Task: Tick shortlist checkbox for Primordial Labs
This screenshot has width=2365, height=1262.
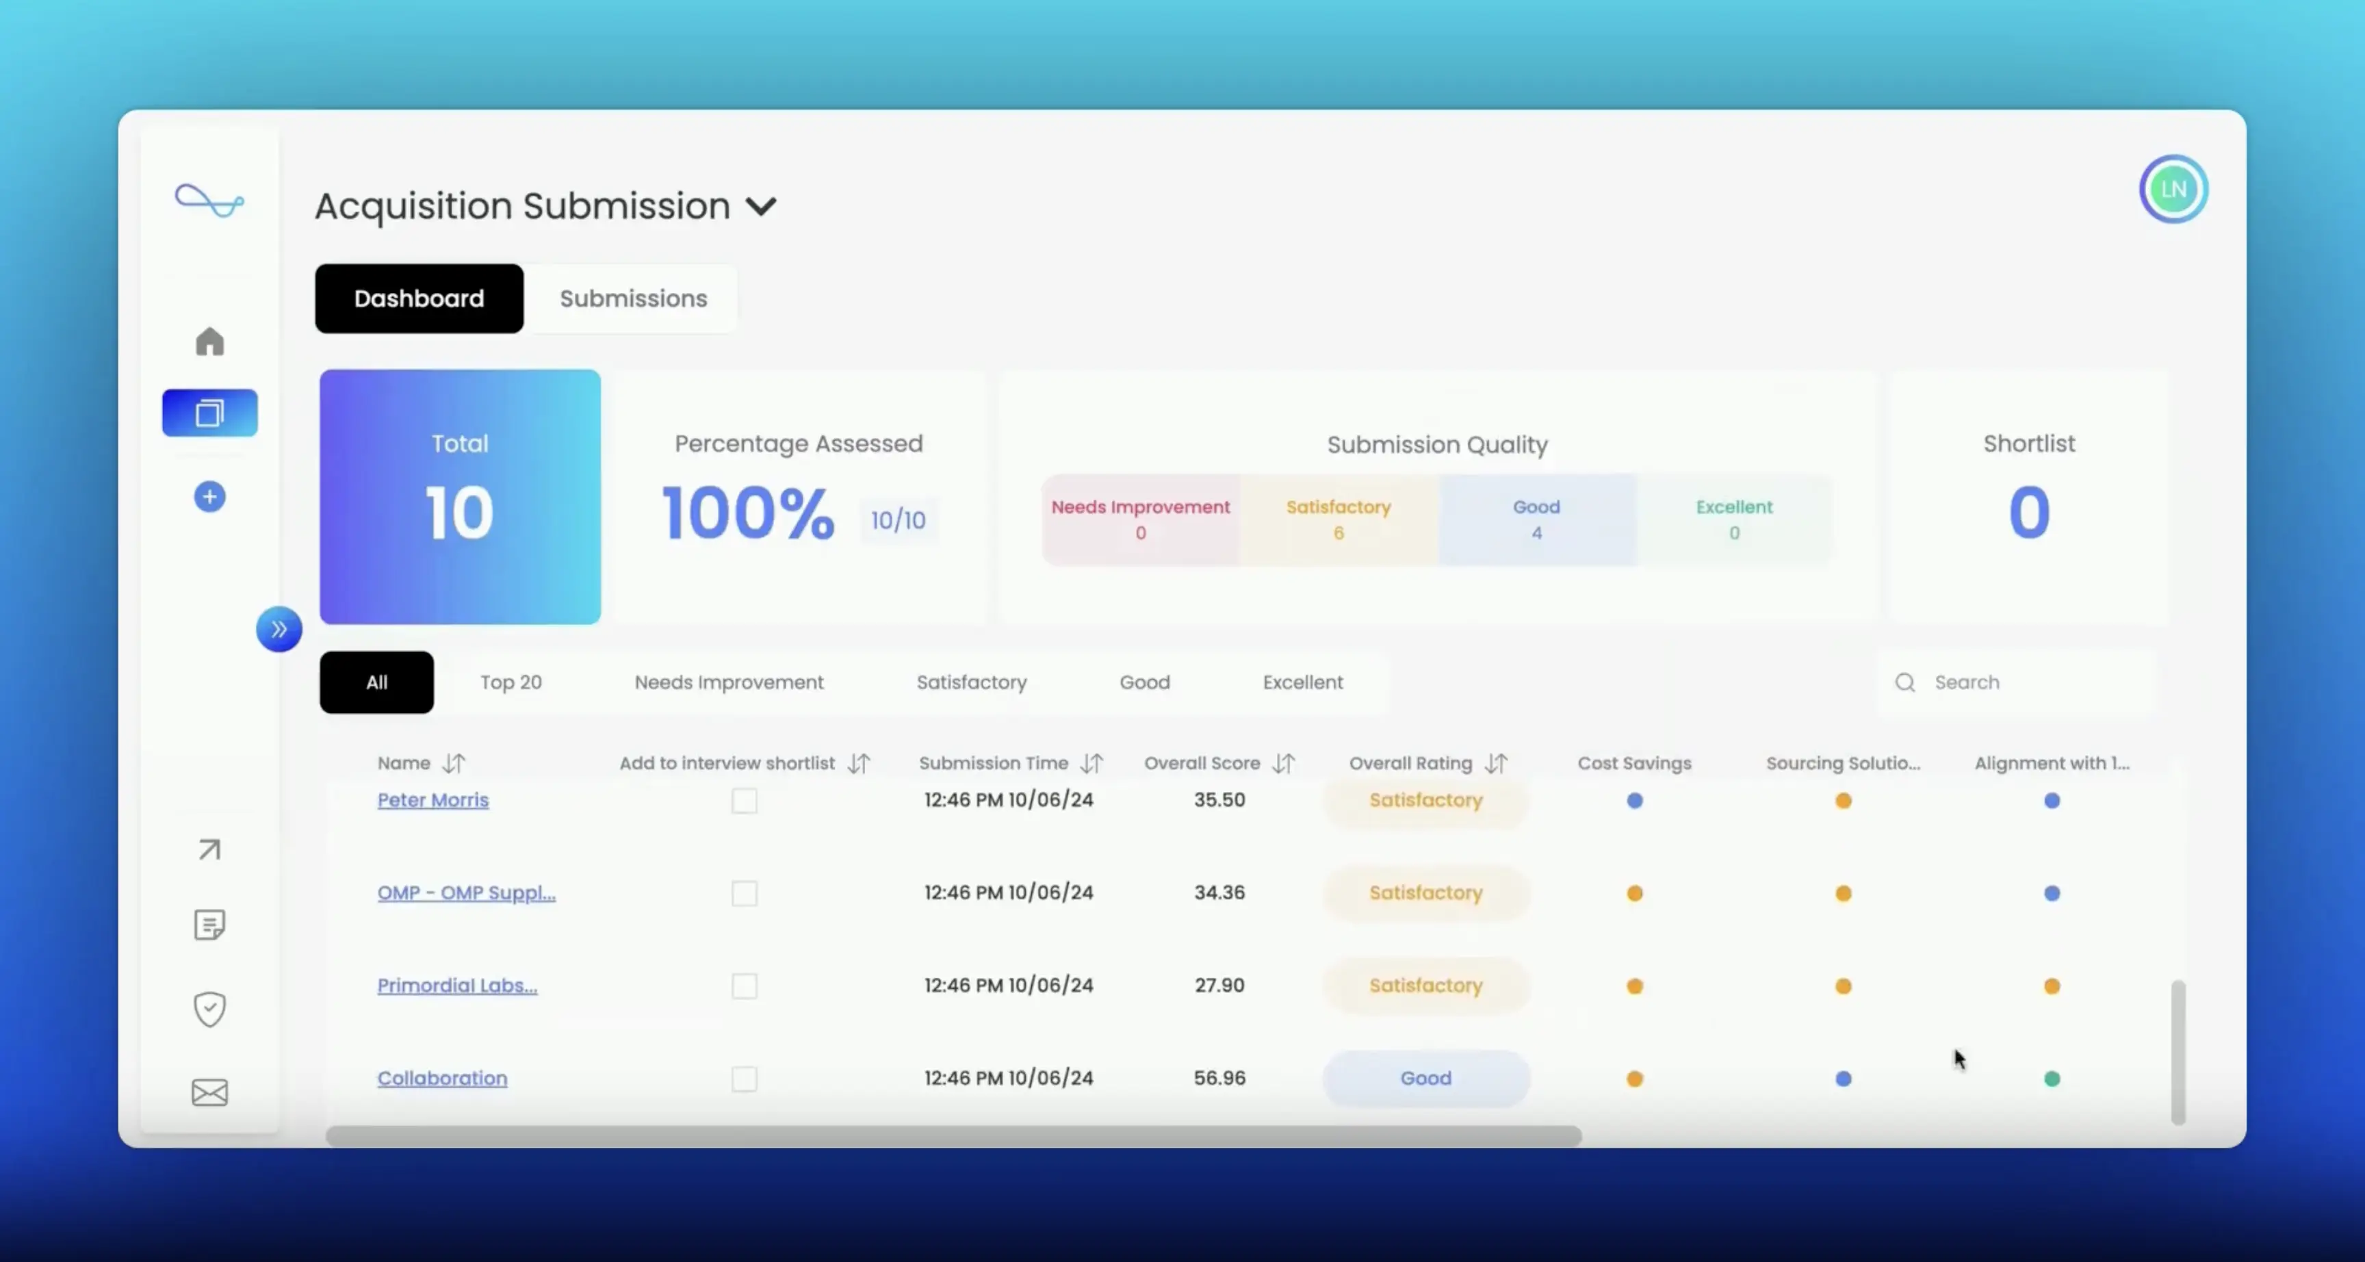Action: click(x=744, y=986)
